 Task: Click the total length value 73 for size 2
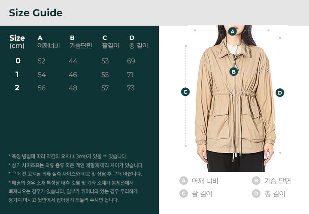130,88
